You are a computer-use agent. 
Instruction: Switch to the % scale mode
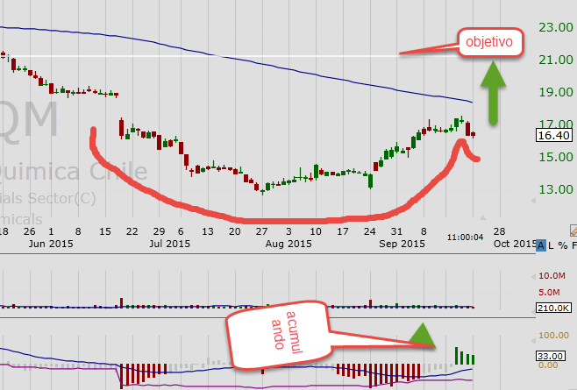pyautogui.click(x=563, y=245)
